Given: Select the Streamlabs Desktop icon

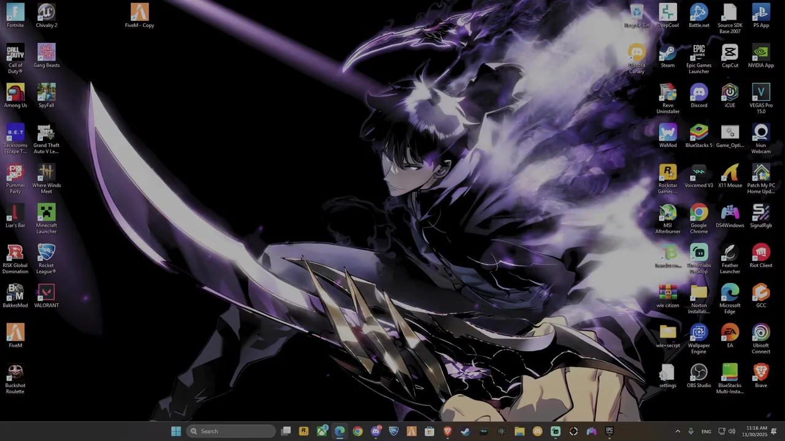Looking at the screenshot, I should pos(699,259).
